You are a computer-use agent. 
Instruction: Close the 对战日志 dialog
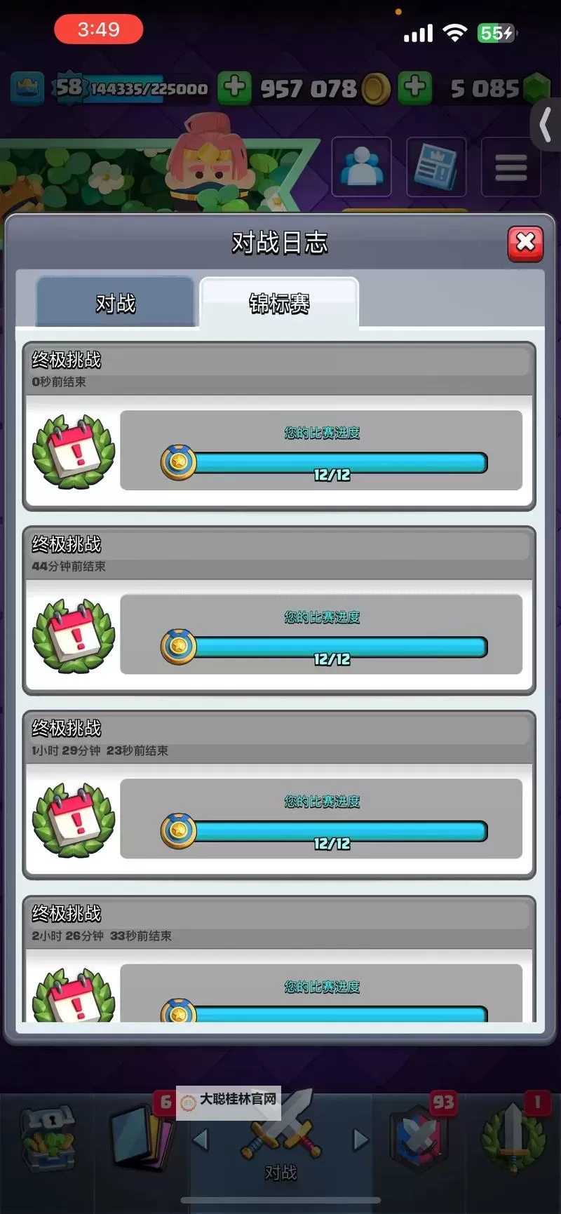(x=525, y=243)
